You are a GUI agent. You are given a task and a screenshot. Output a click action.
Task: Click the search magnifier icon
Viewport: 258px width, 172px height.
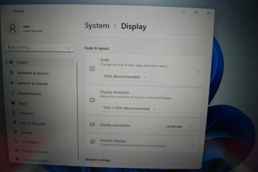pos(69,48)
